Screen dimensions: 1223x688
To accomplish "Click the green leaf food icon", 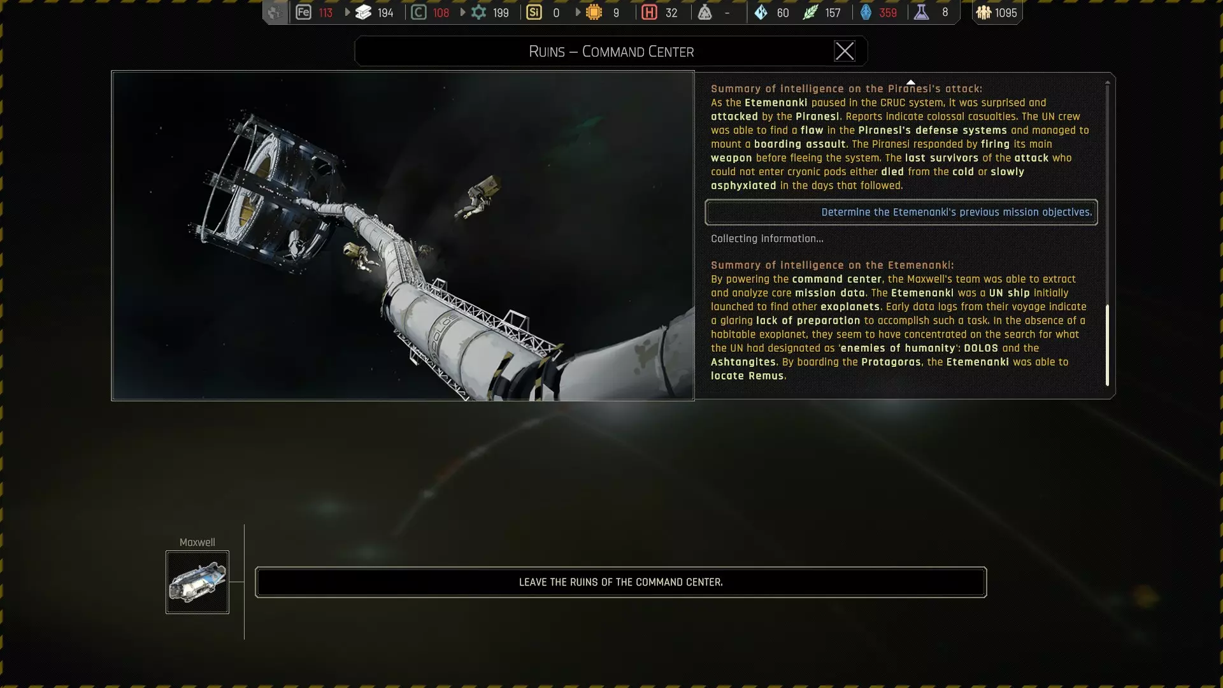I will coord(810,12).
